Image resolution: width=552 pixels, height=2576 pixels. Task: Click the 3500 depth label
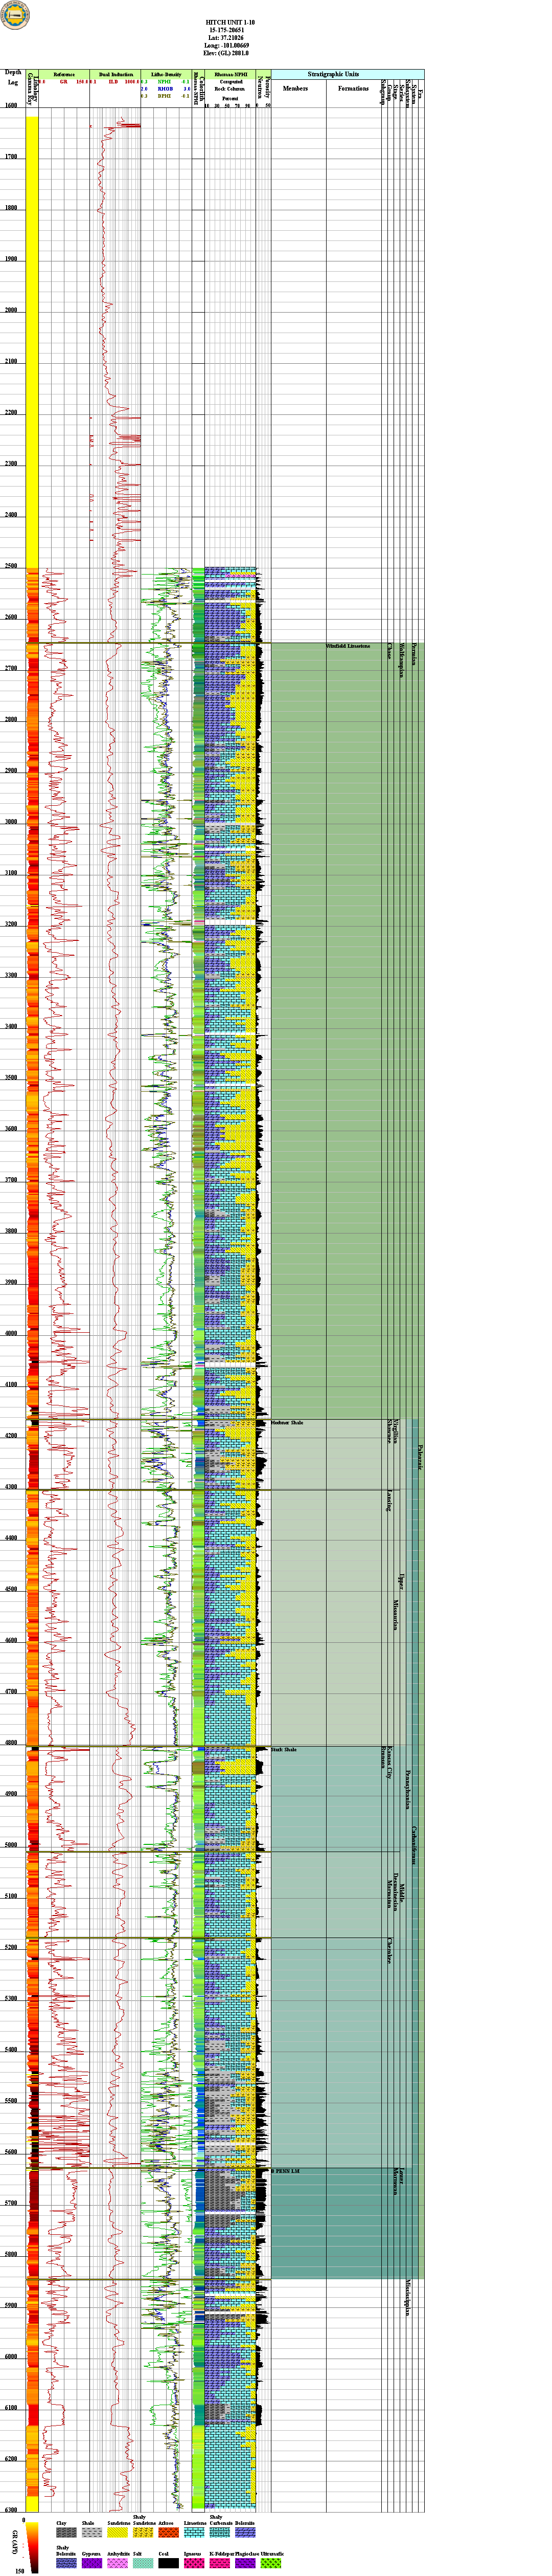[x=11, y=1078]
